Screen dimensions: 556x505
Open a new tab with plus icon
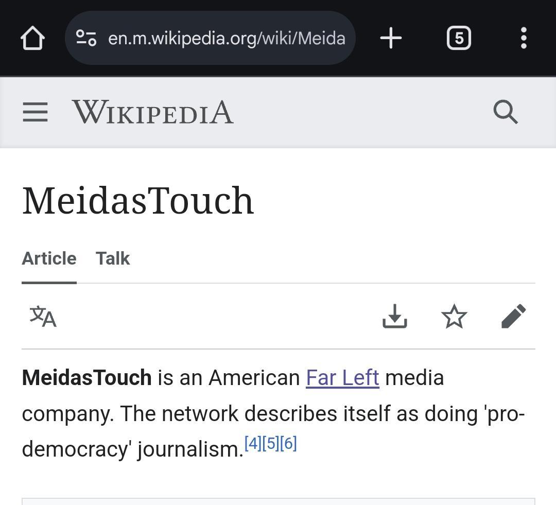[x=391, y=38]
